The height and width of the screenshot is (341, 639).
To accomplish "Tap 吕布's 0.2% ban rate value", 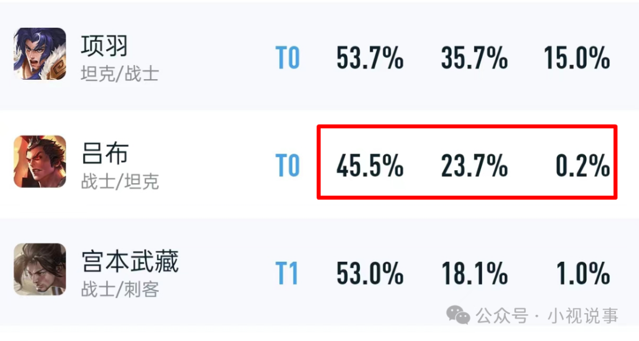I will coord(582,165).
